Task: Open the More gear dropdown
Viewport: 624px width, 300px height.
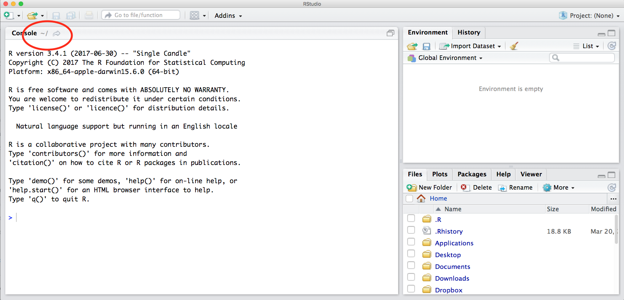Action: pyautogui.click(x=558, y=187)
